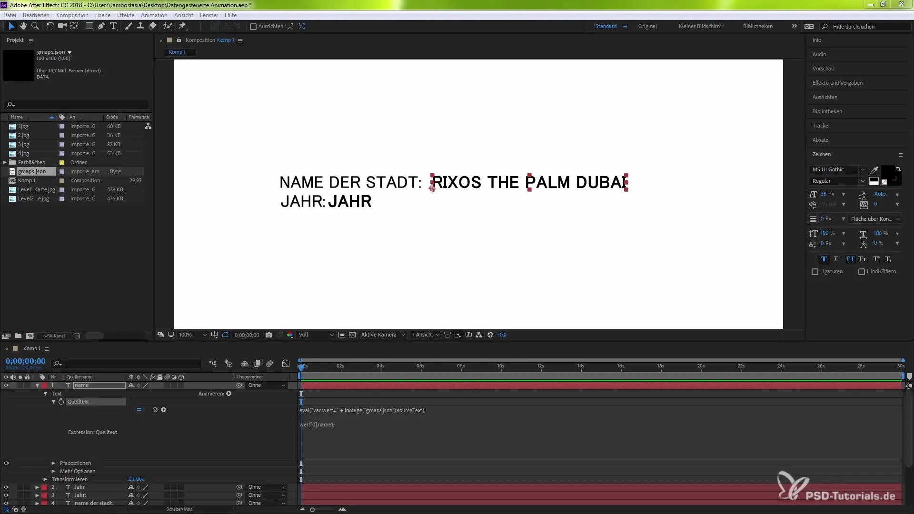This screenshot has height=514, width=914.
Task: Enable the Ligaturen checkbox
Action: [815, 272]
